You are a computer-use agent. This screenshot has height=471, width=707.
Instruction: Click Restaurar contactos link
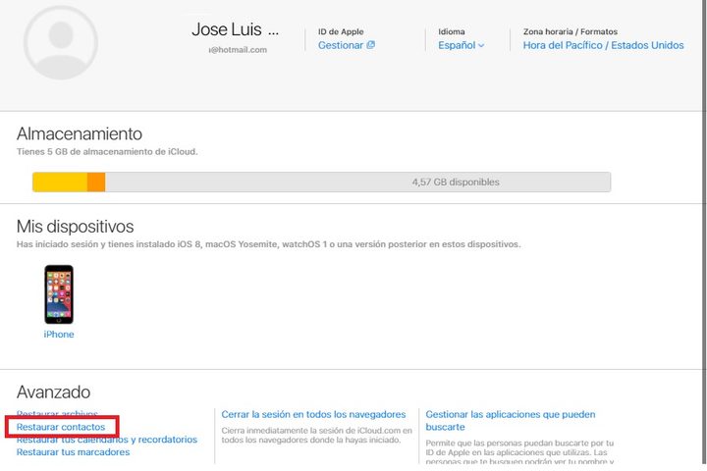pyautogui.click(x=61, y=427)
